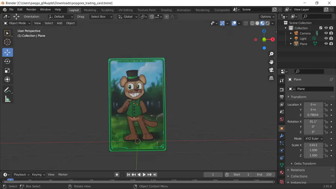Switch perspective/orthographic grid icon
The width and height of the screenshot is (336, 189).
click(x=271, y=78)
